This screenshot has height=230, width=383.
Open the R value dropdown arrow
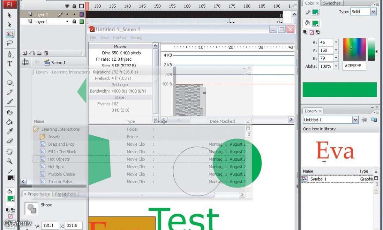tap(336, 42)
